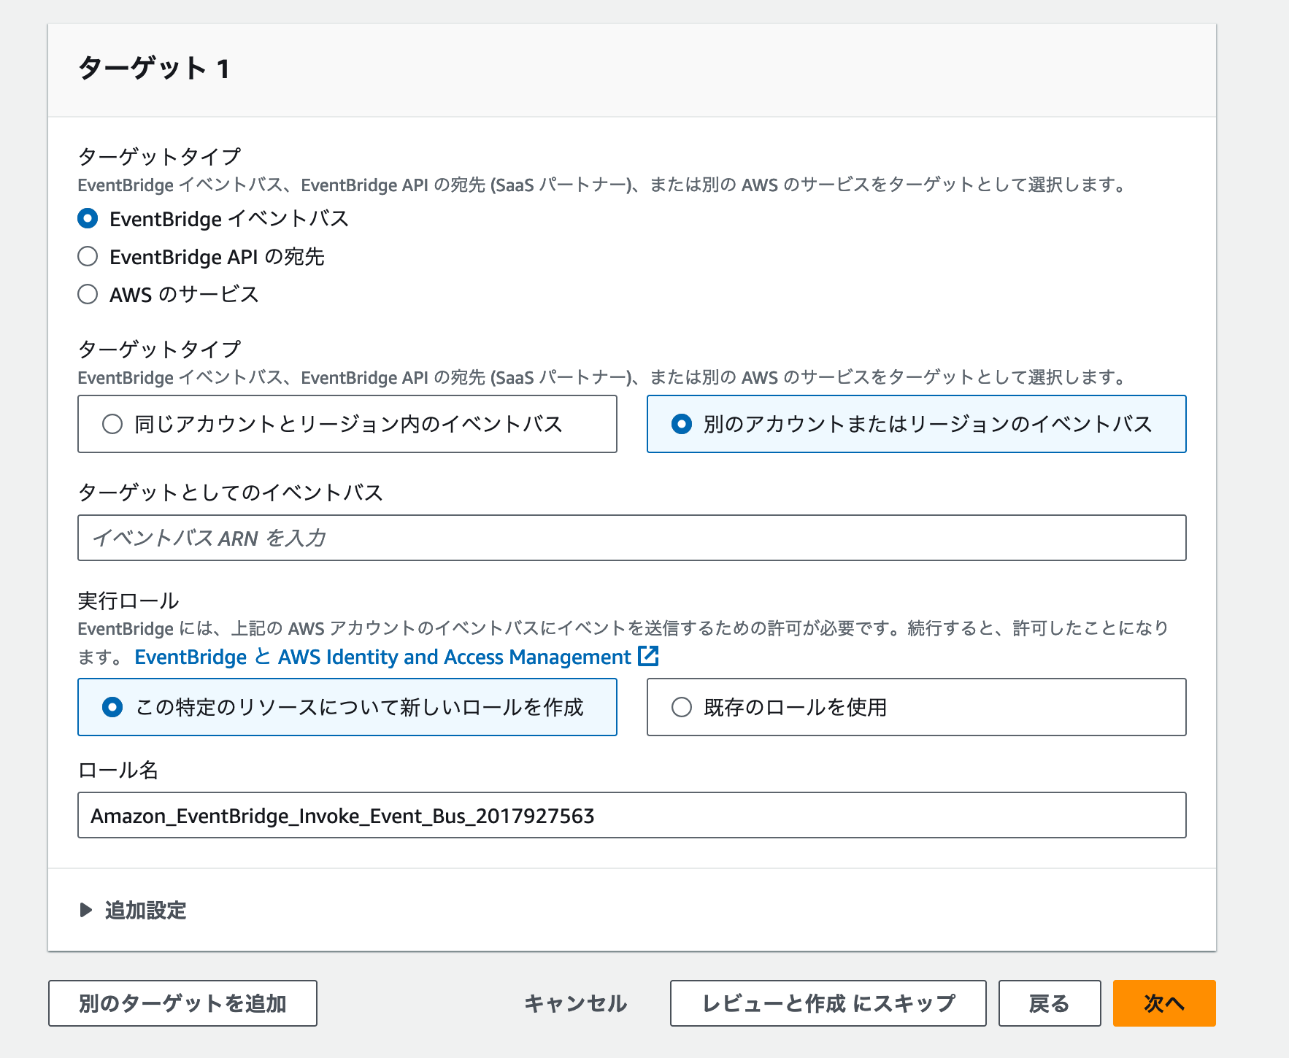Click the 別のターゲットを追加 button
Viewport: 1289px width, 1058px height.
[x=182, y=1003]
